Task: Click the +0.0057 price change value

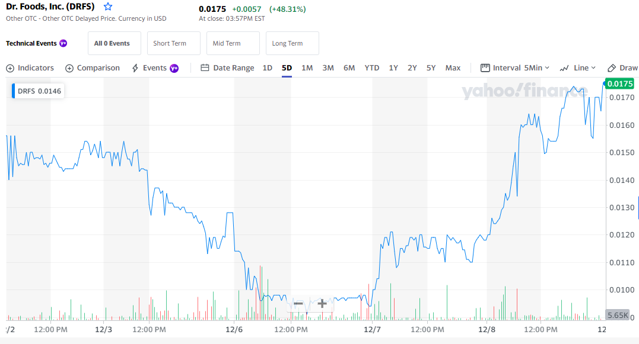Action: tap(247, 9)
